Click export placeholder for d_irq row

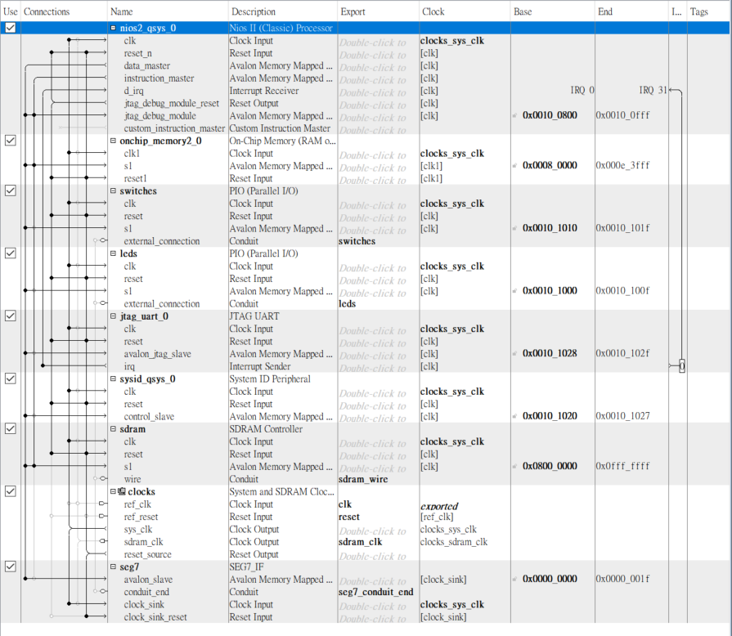372,92
